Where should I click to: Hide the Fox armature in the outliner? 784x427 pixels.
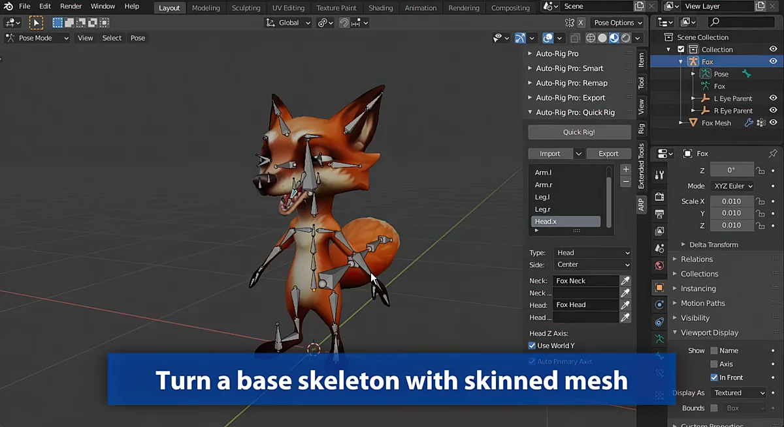point(773,61)
